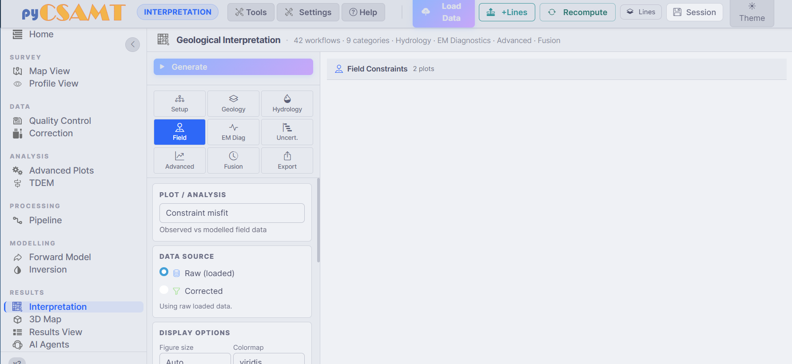
Task: Choose Corrected data source
Action: coord(164,290)
